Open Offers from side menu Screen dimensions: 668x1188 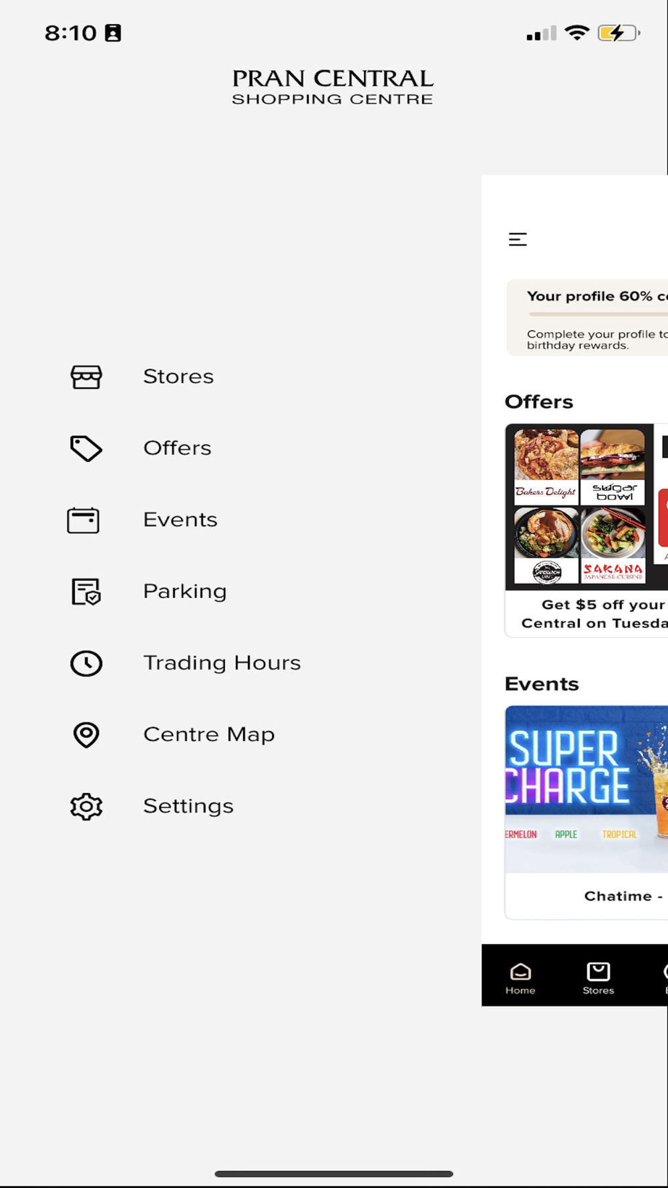click(177, 448)
